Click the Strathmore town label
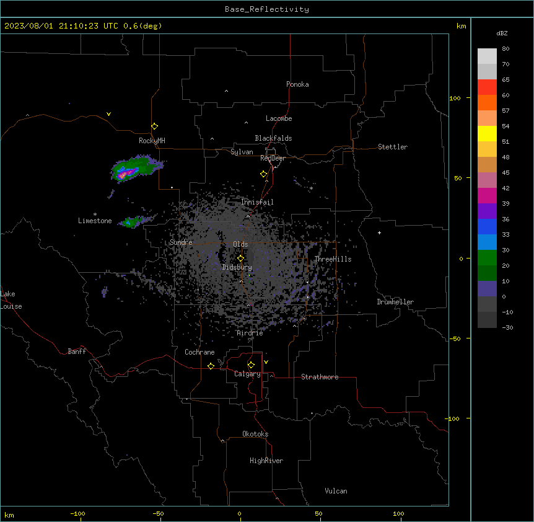The width and height of the screenshot is (534, 522). tap(320, 377)
